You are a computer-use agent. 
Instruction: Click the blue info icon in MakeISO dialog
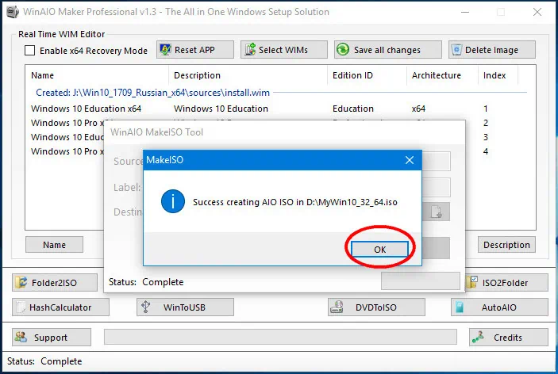172,201
